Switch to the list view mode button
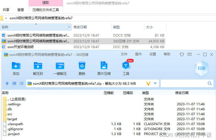Image resolution: width=216 pixels, height=140 pixels. tap(21, 83)
